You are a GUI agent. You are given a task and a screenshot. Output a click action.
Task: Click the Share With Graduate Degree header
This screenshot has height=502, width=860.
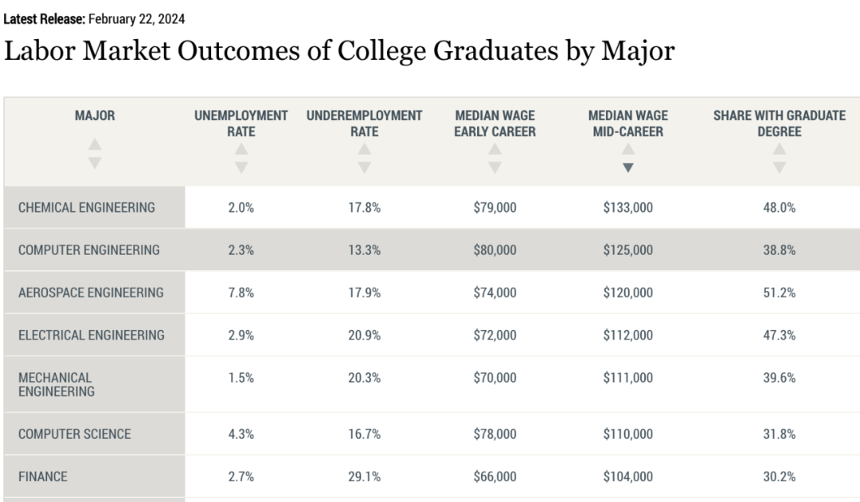coord(779,124)
